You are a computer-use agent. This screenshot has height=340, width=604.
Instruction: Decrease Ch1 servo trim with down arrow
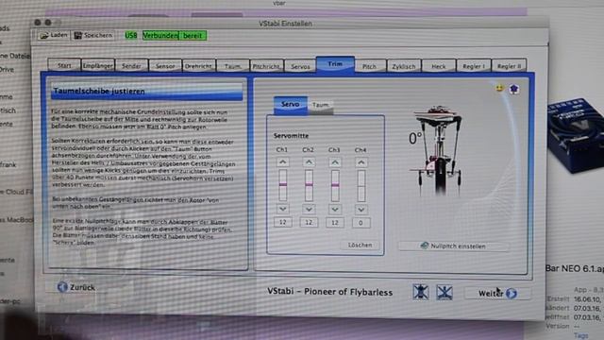282,210
